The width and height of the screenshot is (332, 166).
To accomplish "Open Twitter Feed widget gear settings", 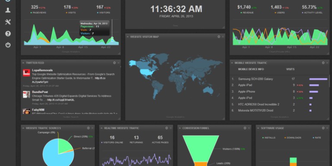I will 115,63.
